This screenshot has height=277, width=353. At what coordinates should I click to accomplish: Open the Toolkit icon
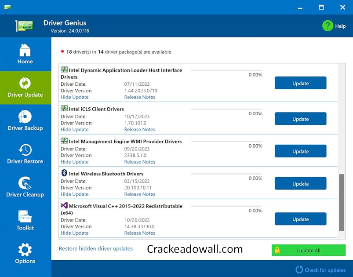(25, 216)
